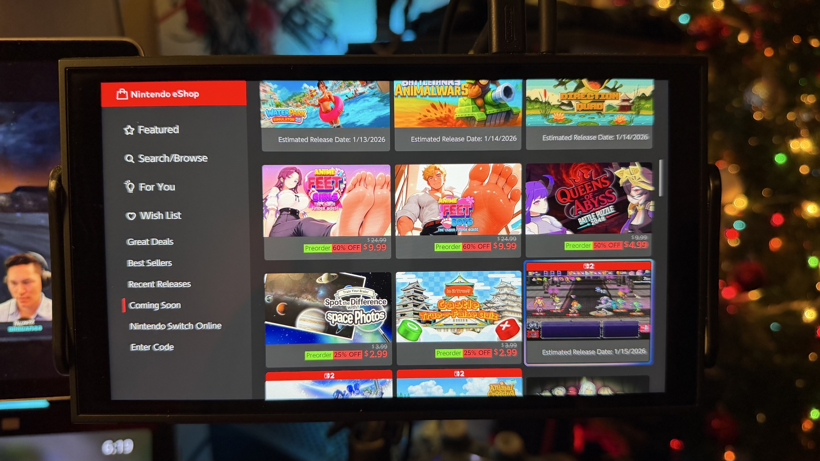Click Switch 2 badge on bottom-left game tile

[329, 375]
